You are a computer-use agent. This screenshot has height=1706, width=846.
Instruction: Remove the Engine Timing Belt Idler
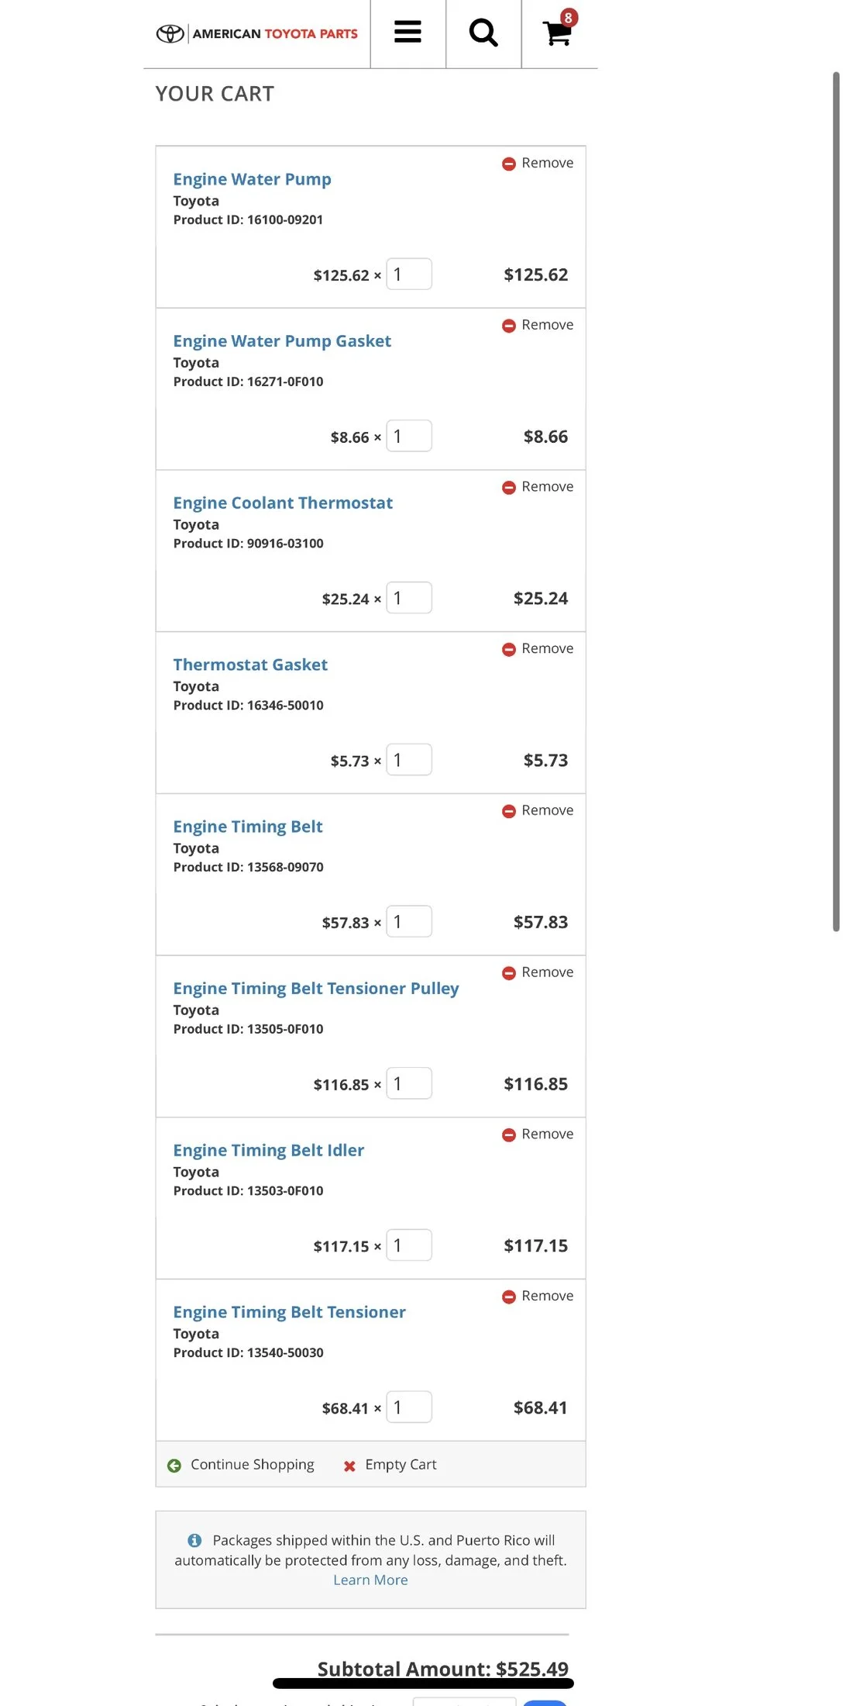[x=538, y=1134]
